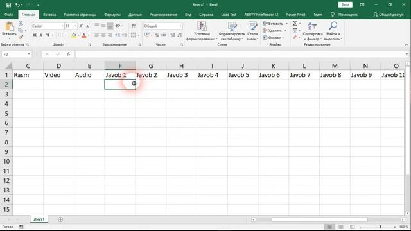411x231 pixels.
Task: Open the number format Общий dropdown
Action: 180,26
